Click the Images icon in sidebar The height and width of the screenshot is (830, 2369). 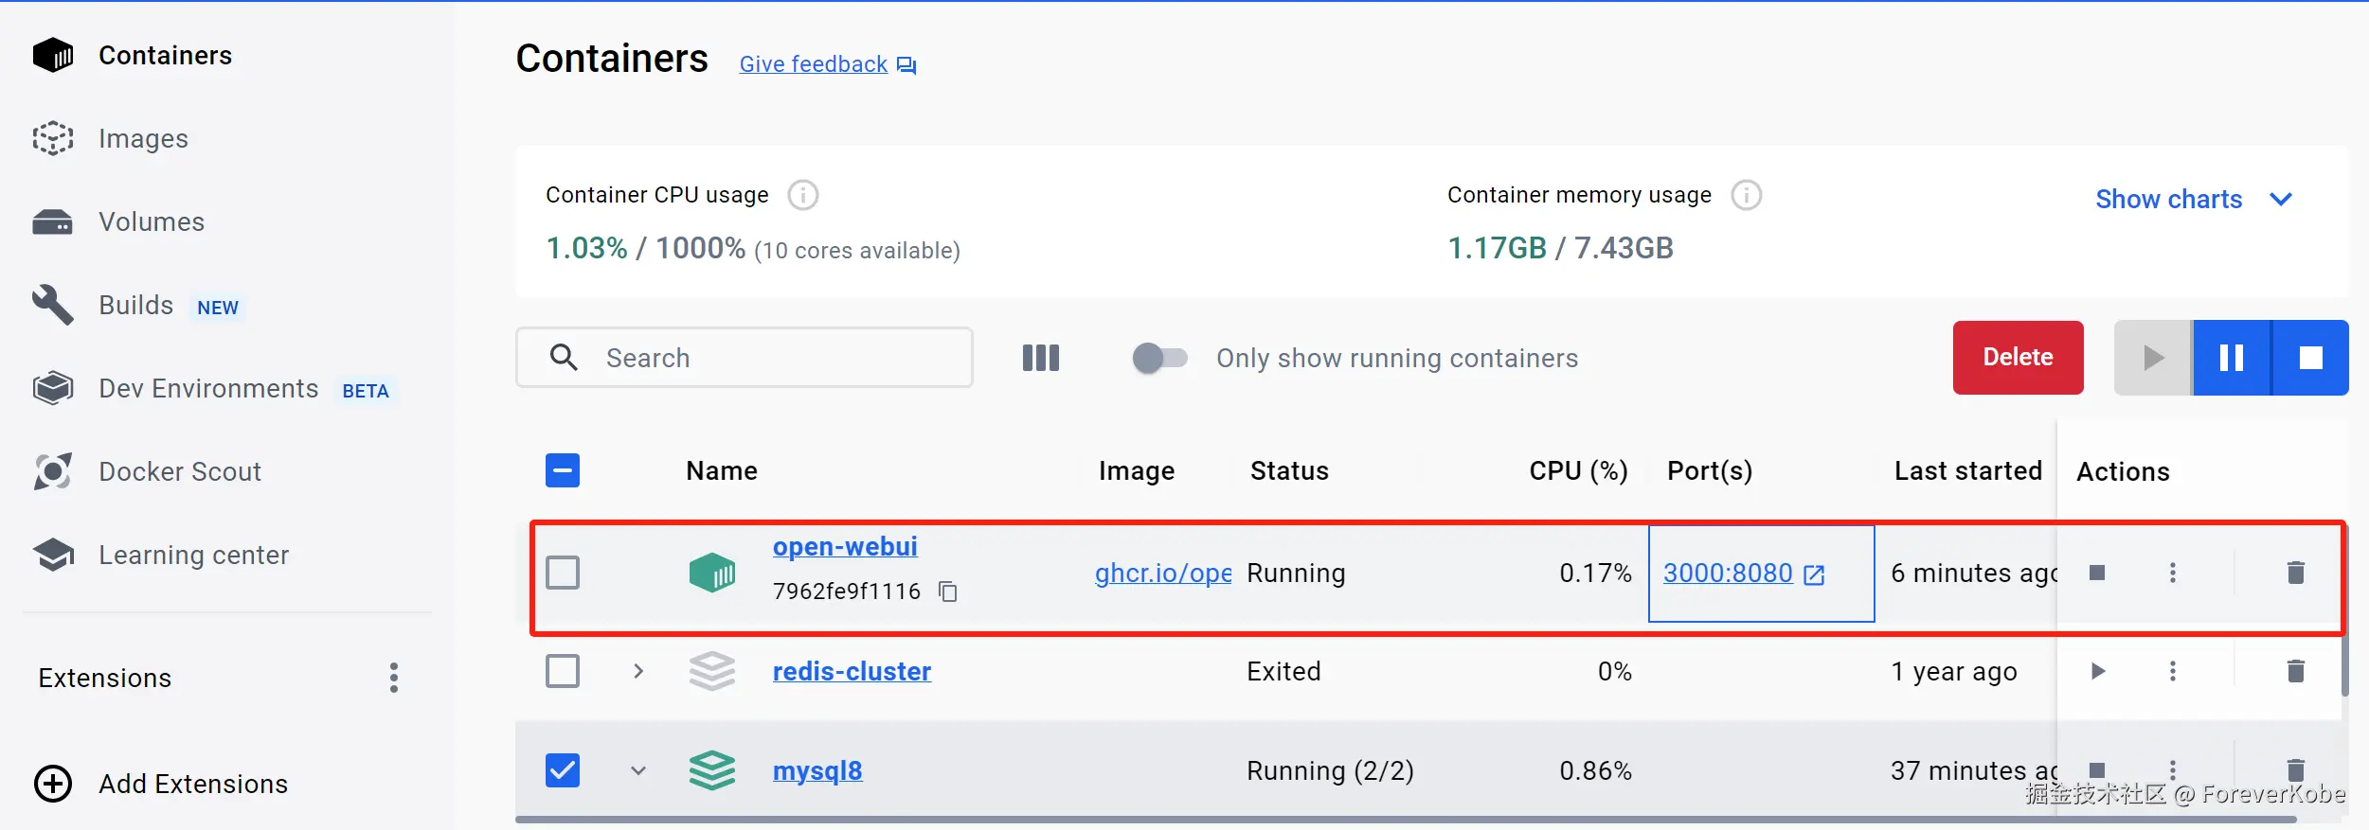tap(53, 139)
